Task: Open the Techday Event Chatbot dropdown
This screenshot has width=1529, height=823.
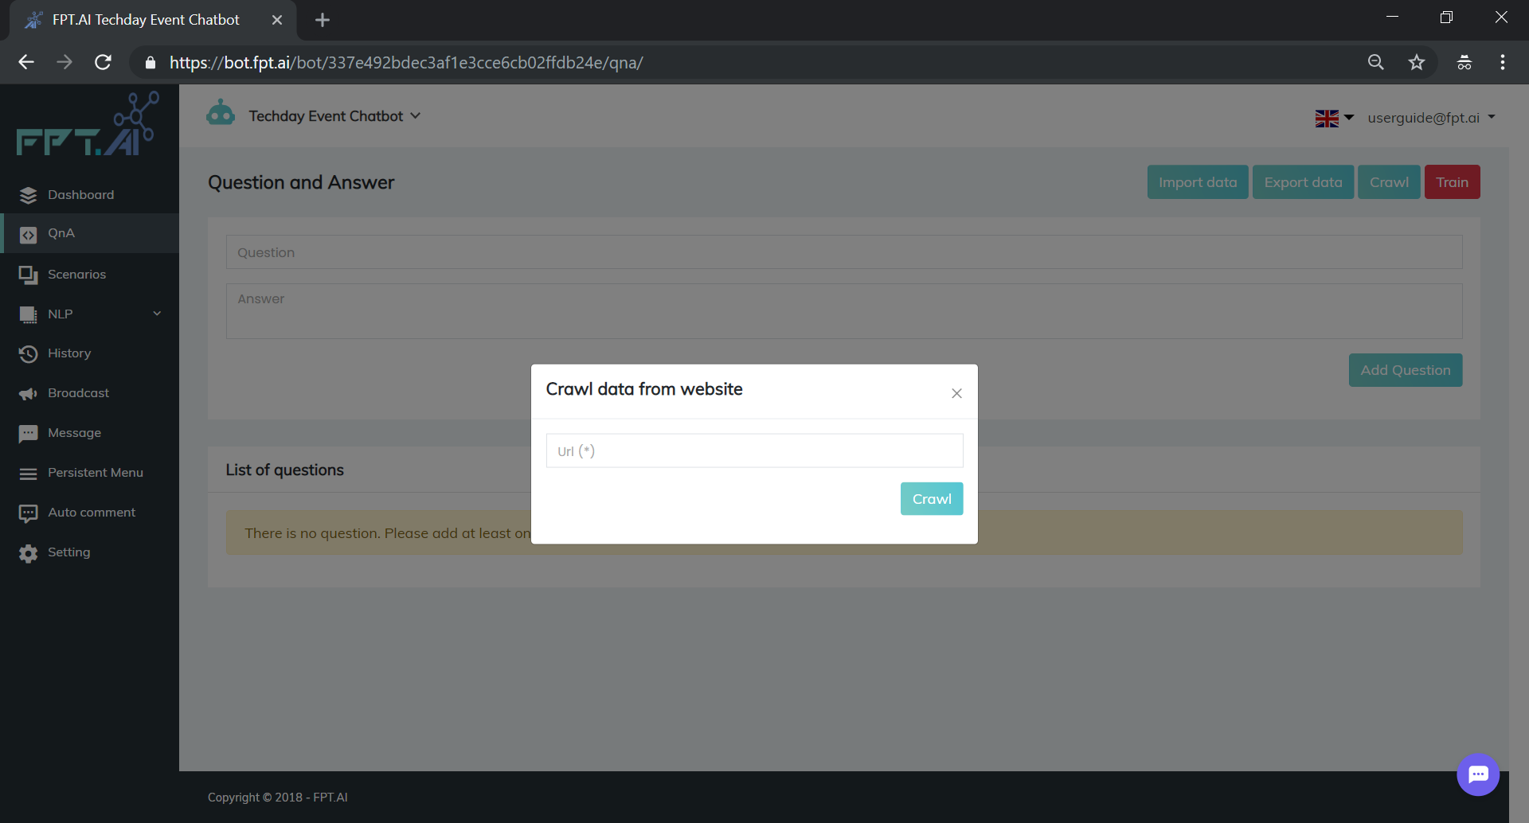Action: tap(334, 116)
